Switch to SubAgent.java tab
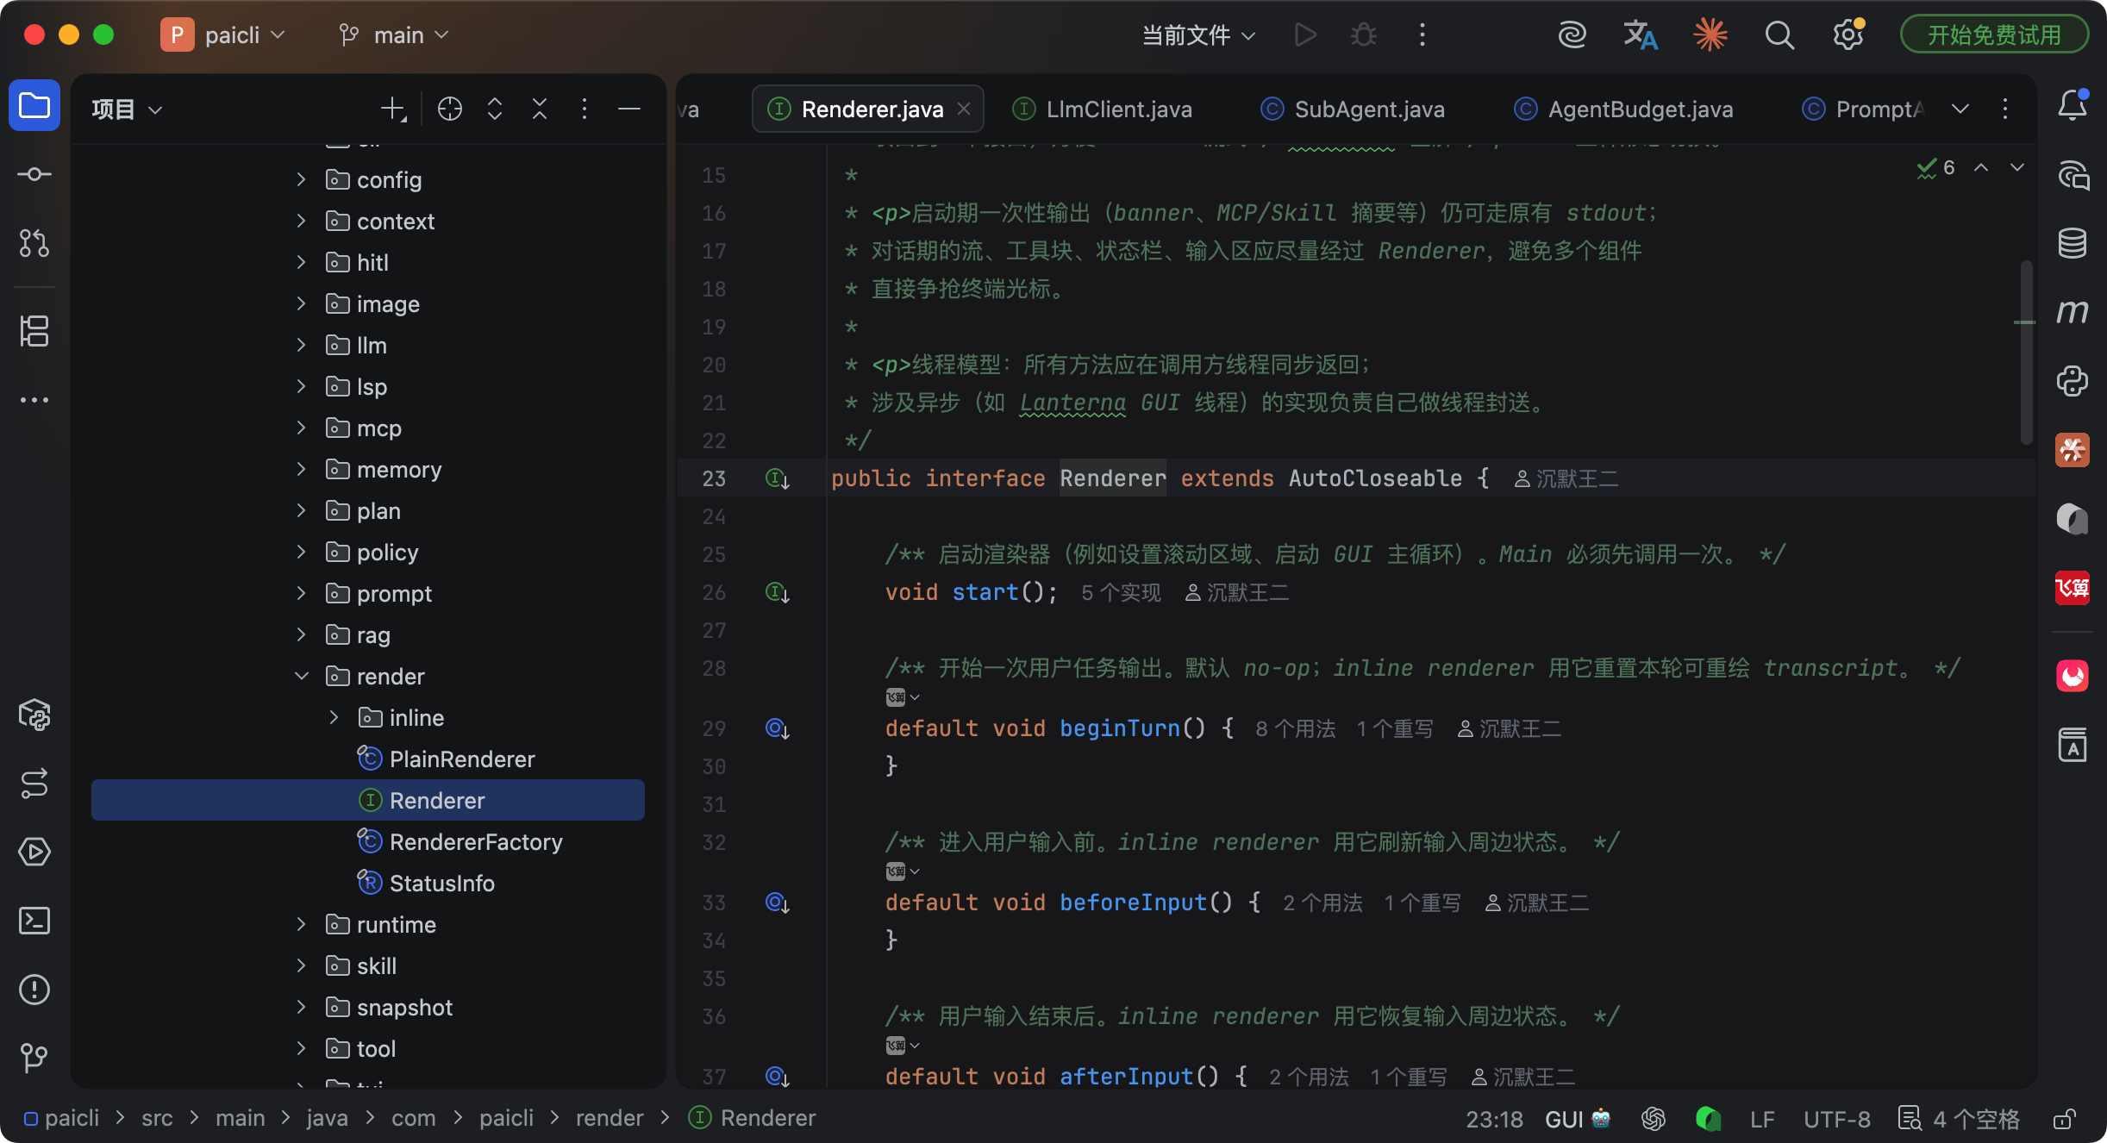This screenshot has height=1143, width=2107. [1354, 109]
